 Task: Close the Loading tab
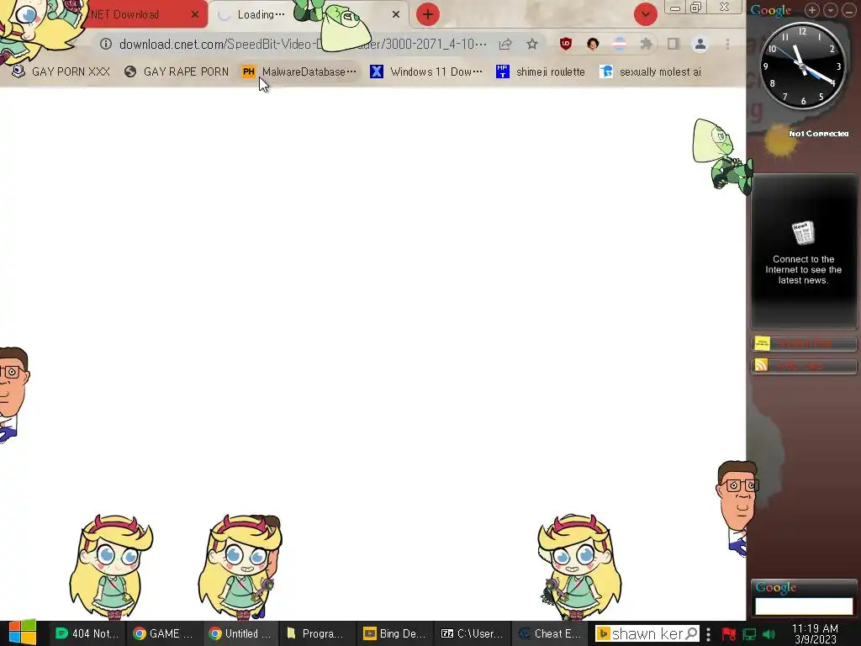pyautogui.click(x=396, y=14)
